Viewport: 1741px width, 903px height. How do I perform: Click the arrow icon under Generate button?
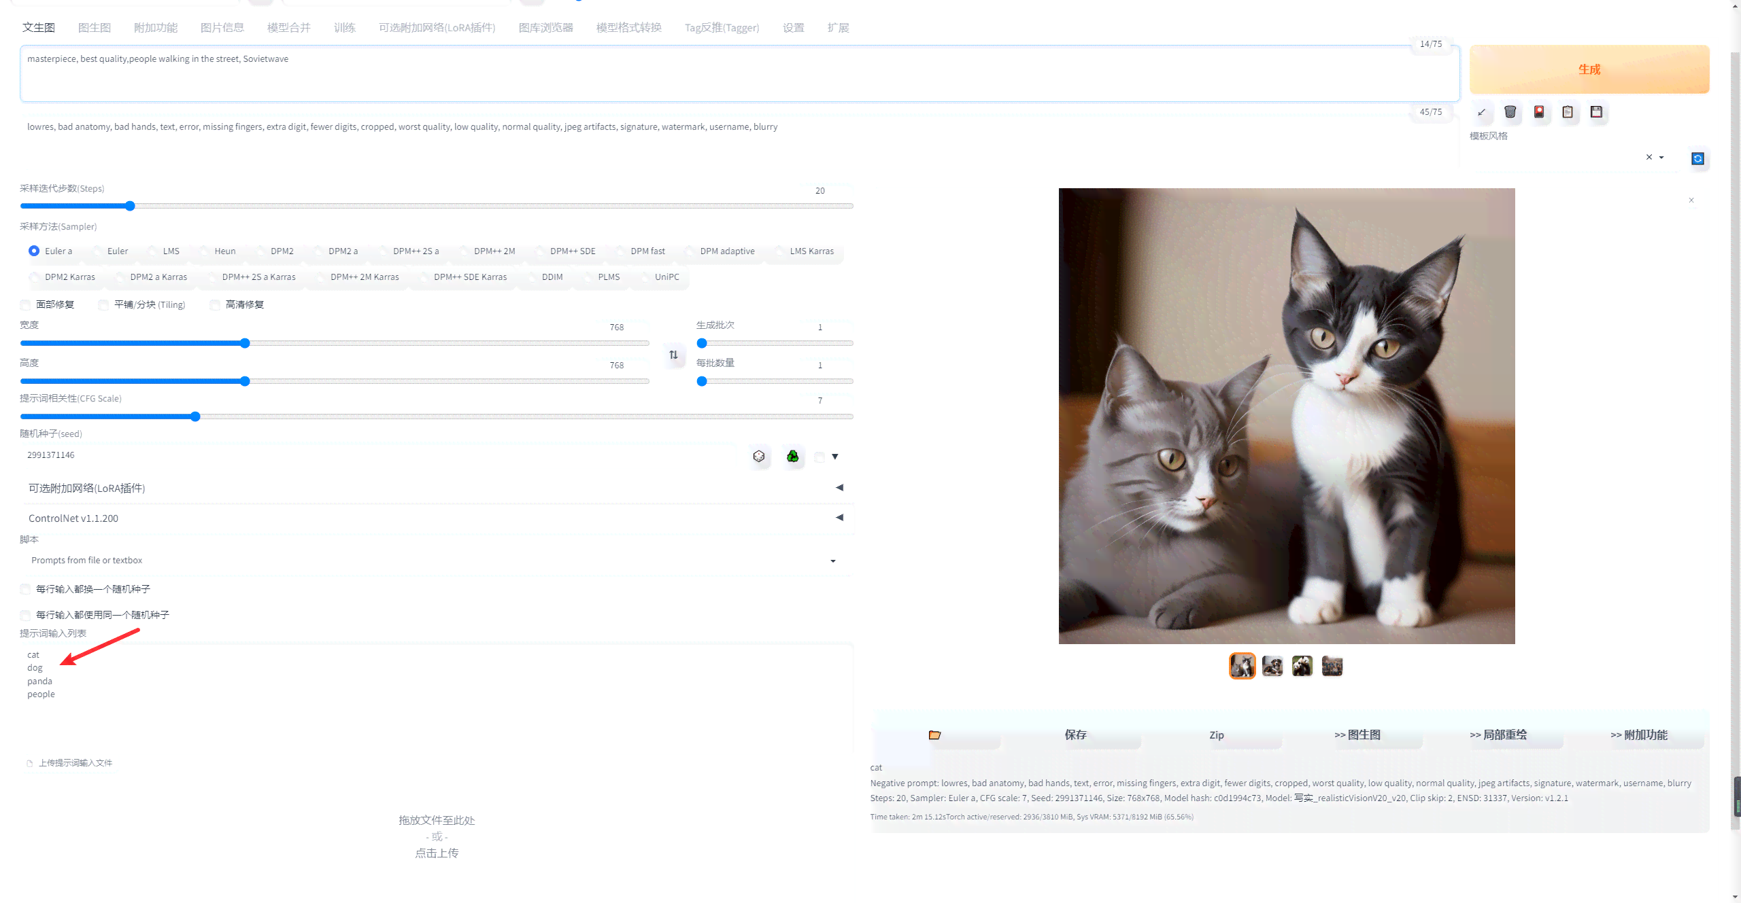coord(1481,112)
